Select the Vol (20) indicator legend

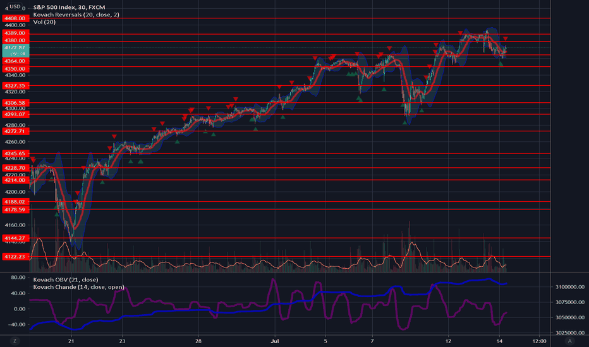tap(44, 21)
